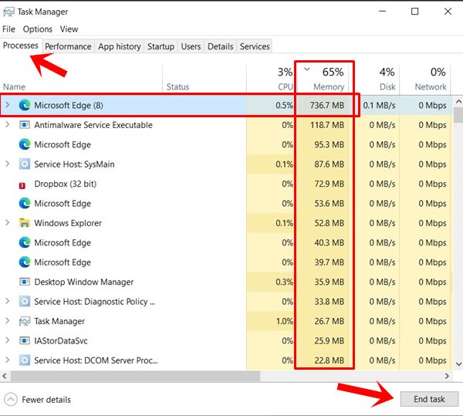This screenshot has height=416, width=463.
Task: Sort by the Memory column header
Action: pos(324,79)
